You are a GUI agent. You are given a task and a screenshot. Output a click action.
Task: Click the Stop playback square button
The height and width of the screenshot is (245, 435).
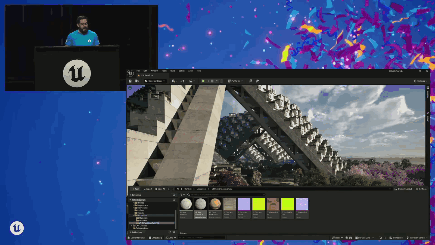212,81
